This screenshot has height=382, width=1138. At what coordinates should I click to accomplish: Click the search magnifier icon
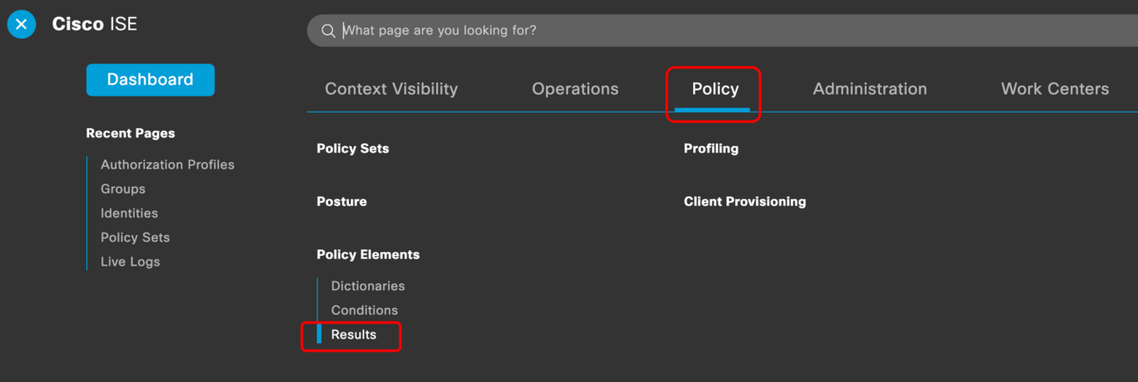coord(328,30)
